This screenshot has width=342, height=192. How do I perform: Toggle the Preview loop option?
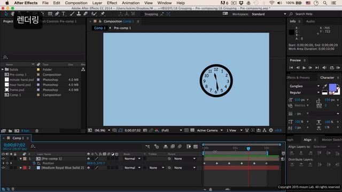coord(332,68)
